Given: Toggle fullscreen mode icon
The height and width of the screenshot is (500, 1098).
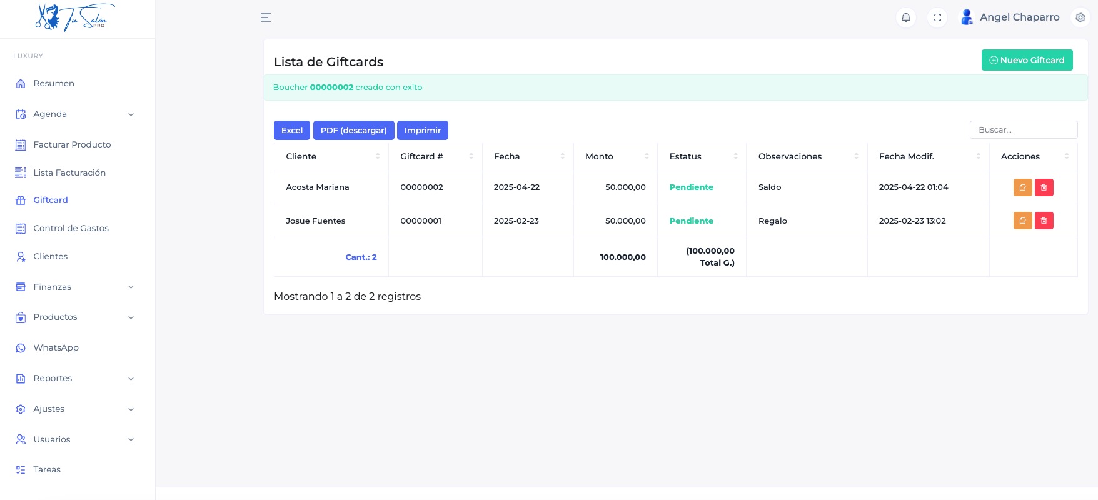Looking at the screenshot, I should [x=937, y=17].
